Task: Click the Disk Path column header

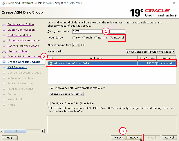Action: click(x=96, y=59)
